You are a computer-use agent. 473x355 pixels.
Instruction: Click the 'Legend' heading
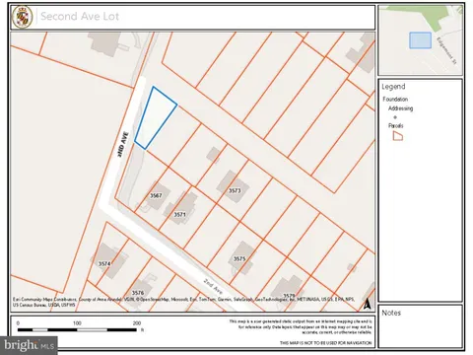click(393, 87)
